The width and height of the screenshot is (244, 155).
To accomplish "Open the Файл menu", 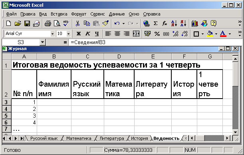I will click(11, 14).
